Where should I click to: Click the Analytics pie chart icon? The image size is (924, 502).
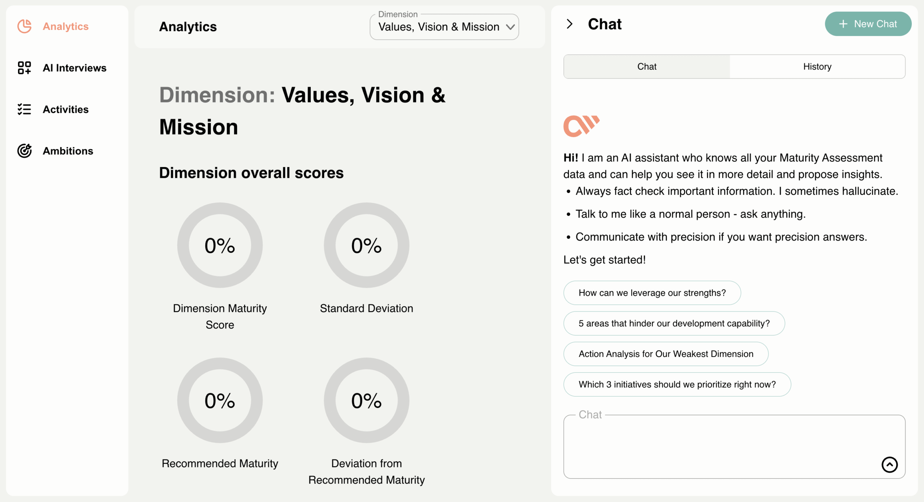tap(25, 26)
